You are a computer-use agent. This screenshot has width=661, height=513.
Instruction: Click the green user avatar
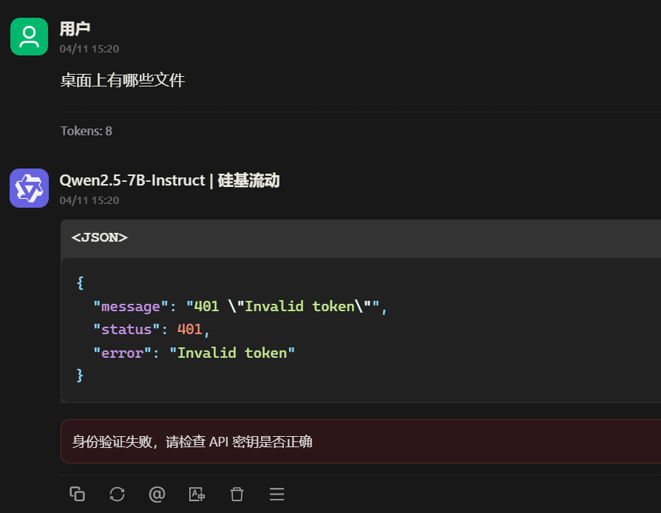point(29,37)
